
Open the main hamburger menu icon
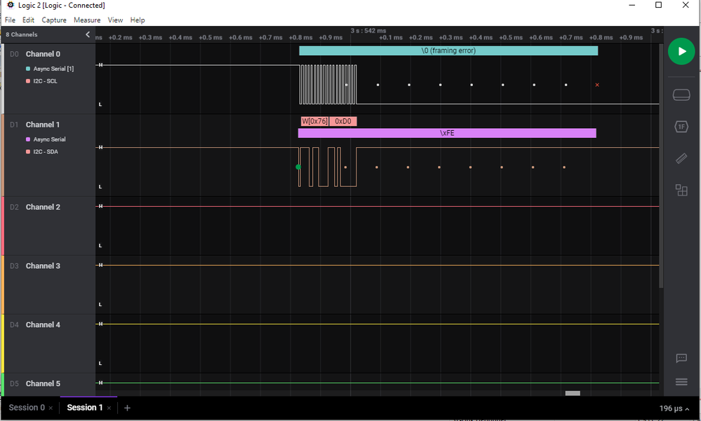point(681,382)
